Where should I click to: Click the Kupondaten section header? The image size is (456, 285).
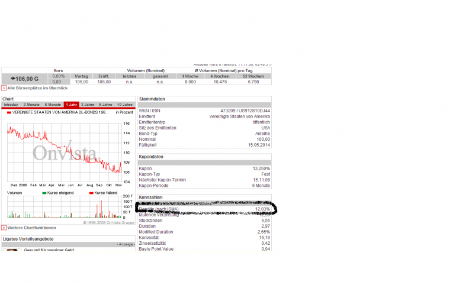coord(151,157)
